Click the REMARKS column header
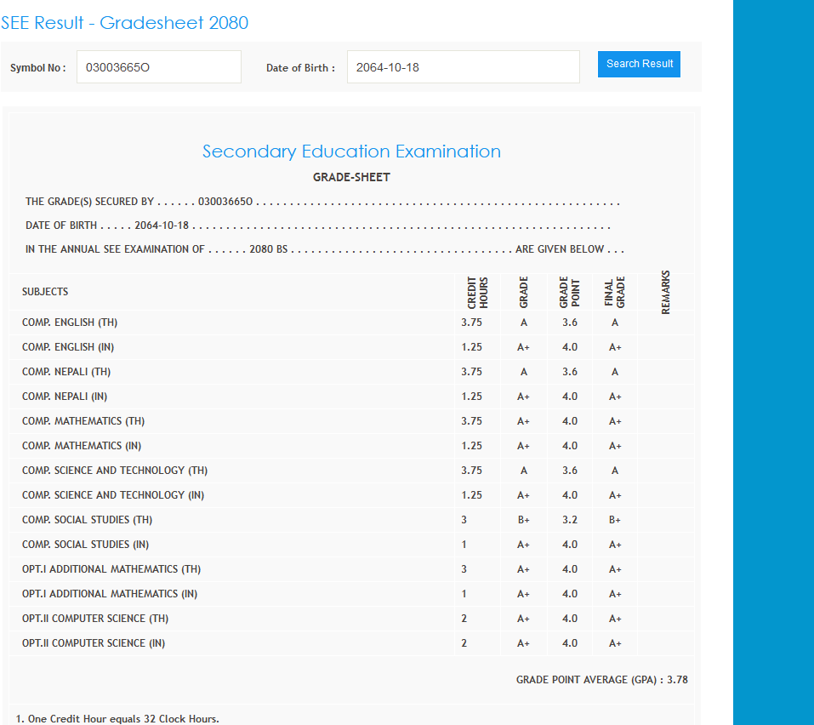This screenshot has height=725, width=814. 665,292
